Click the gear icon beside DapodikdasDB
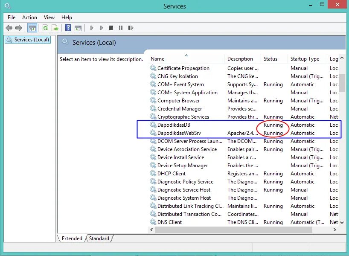The width and height of the screenshot is (349, 256). 153,125
